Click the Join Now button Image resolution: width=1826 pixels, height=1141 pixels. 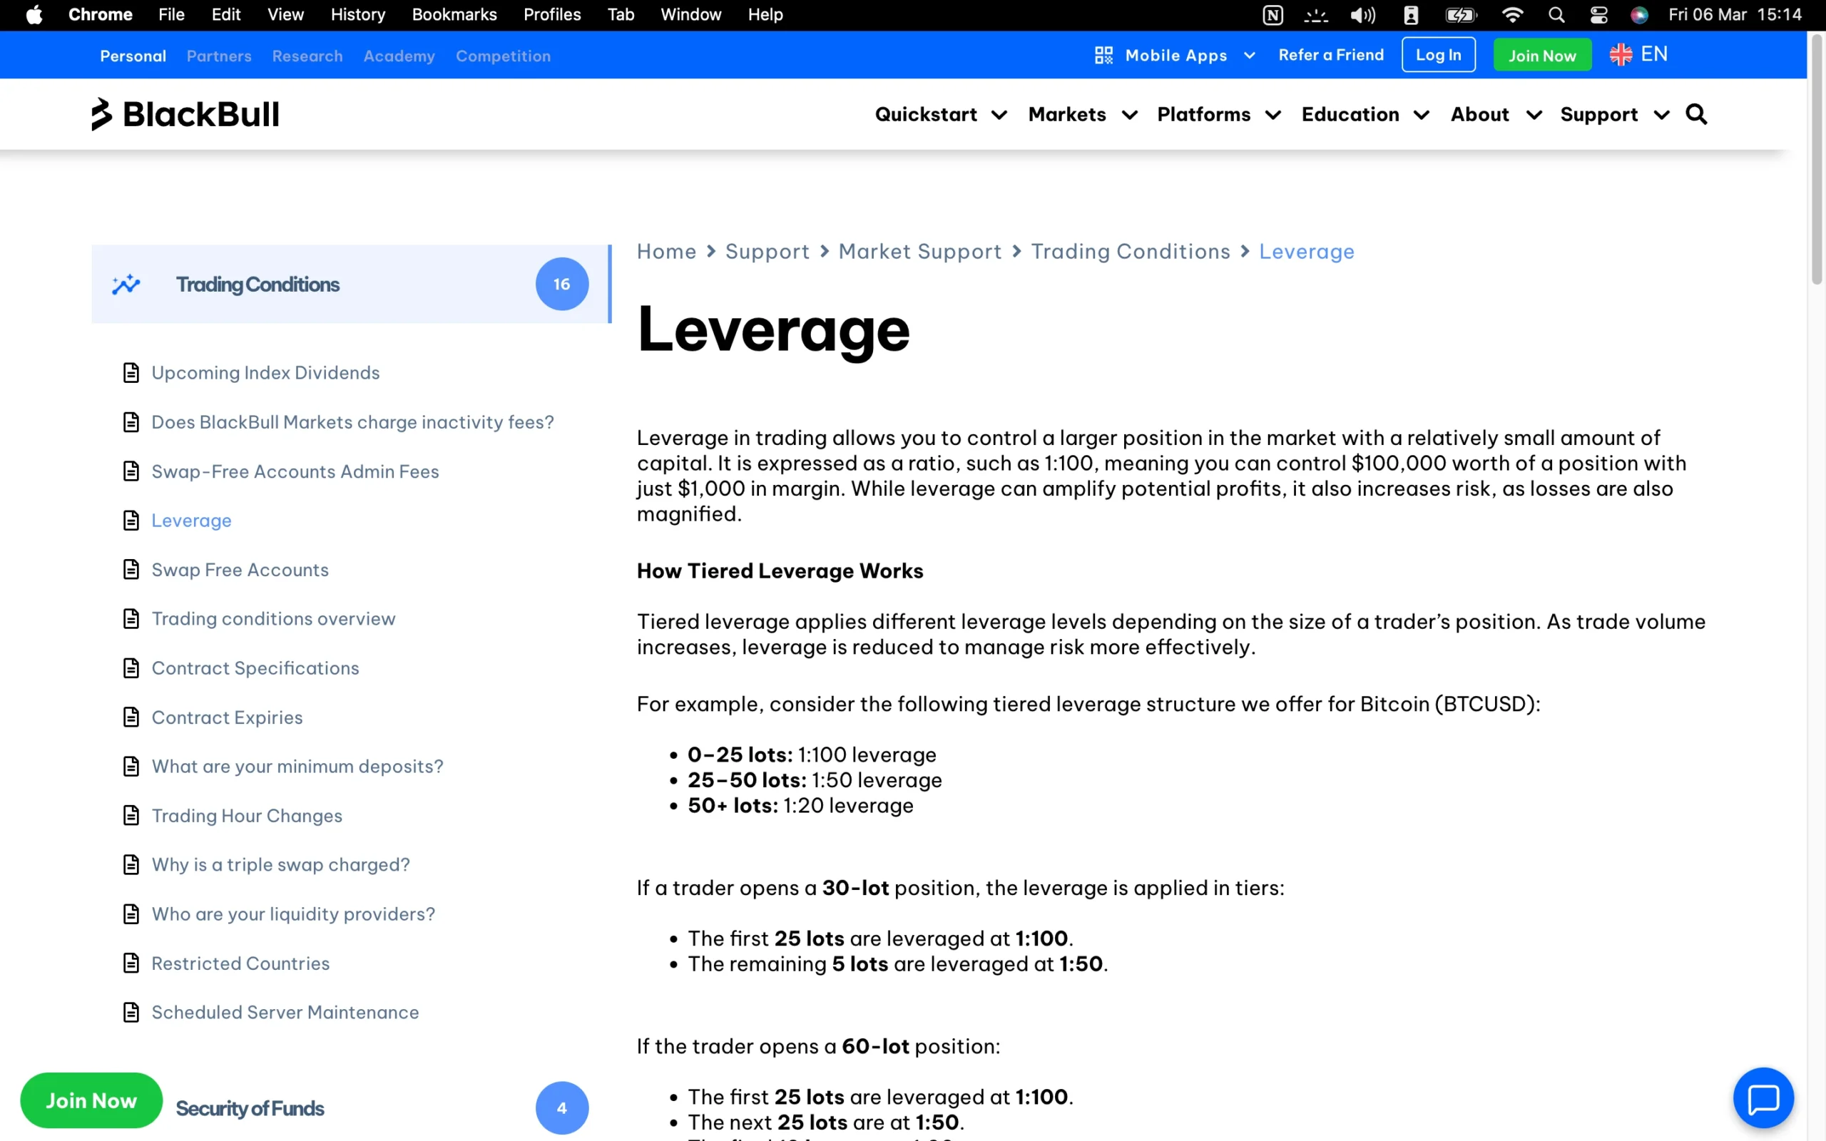tap(1541, 54)
